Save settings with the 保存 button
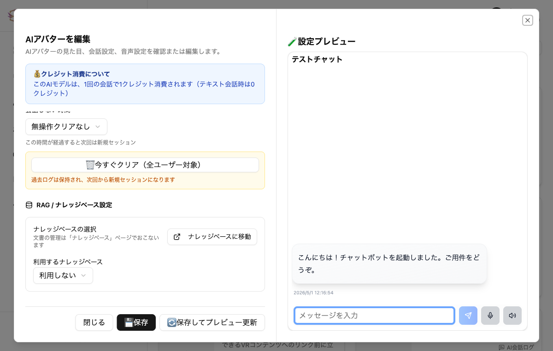The width and height of the screenshot is (553, 351). click(x=136, y=322)
